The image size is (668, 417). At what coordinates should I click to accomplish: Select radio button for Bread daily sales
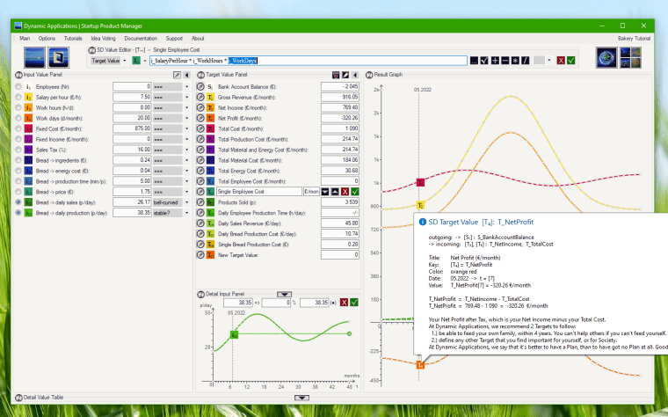click(18, 201)
